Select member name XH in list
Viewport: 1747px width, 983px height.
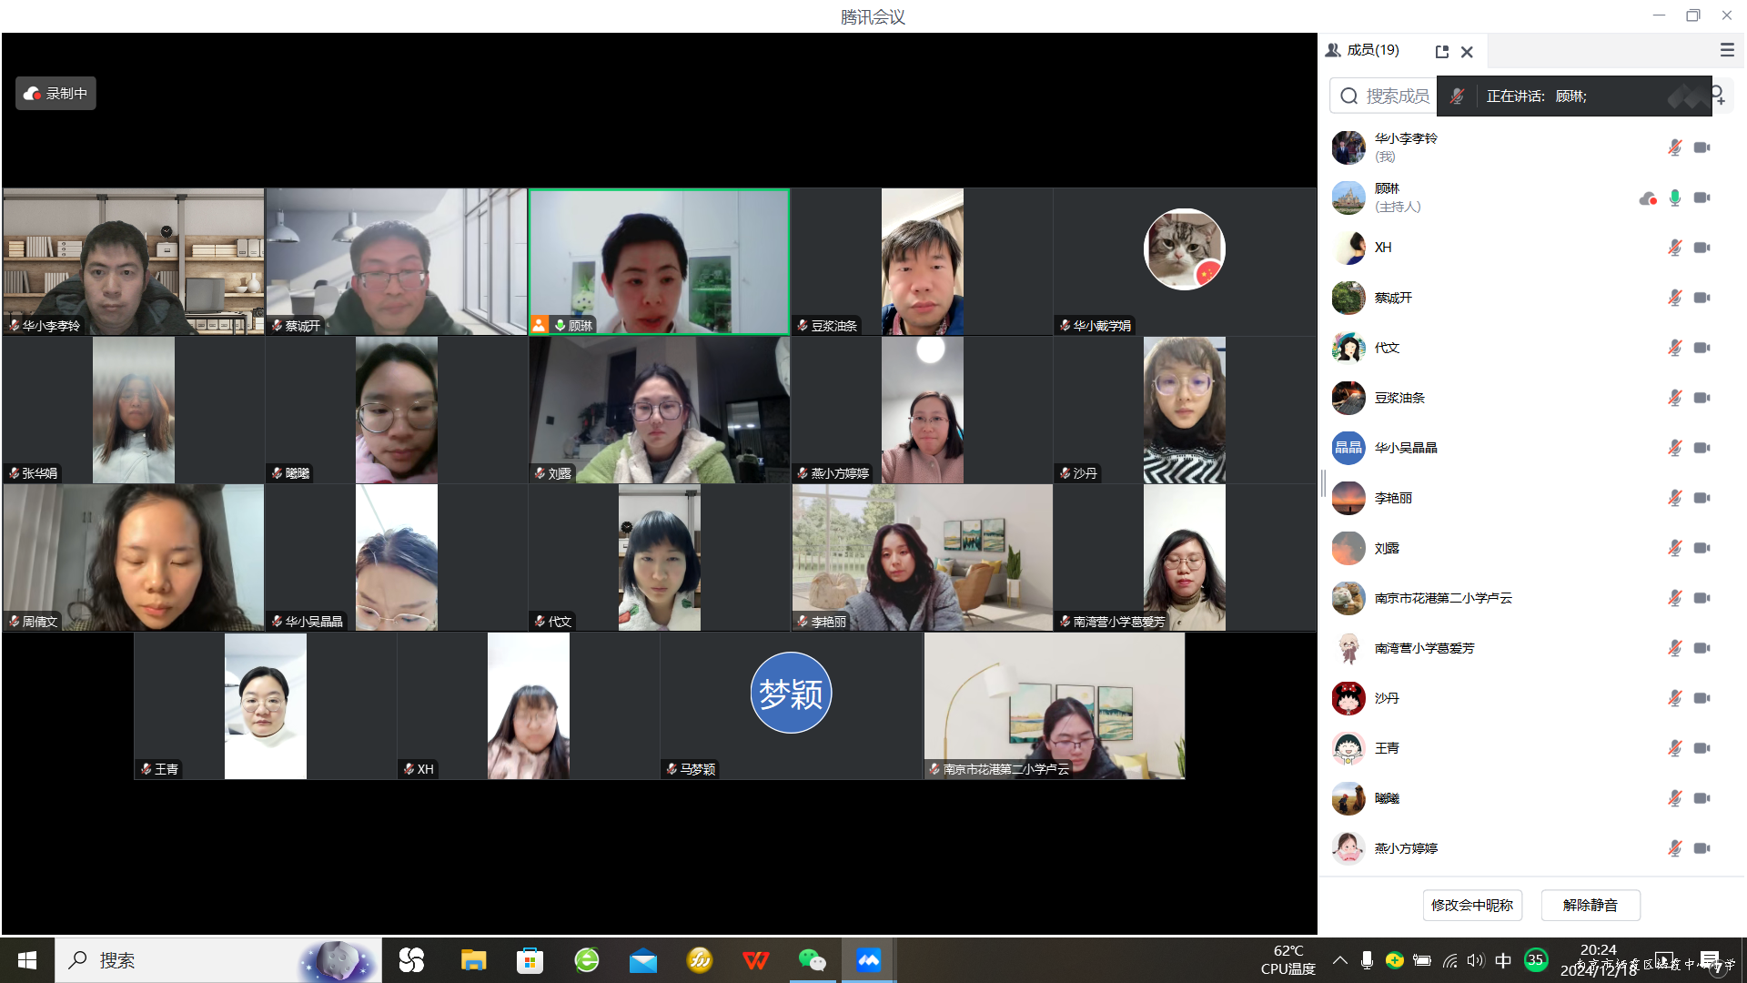coord(1383,248)
